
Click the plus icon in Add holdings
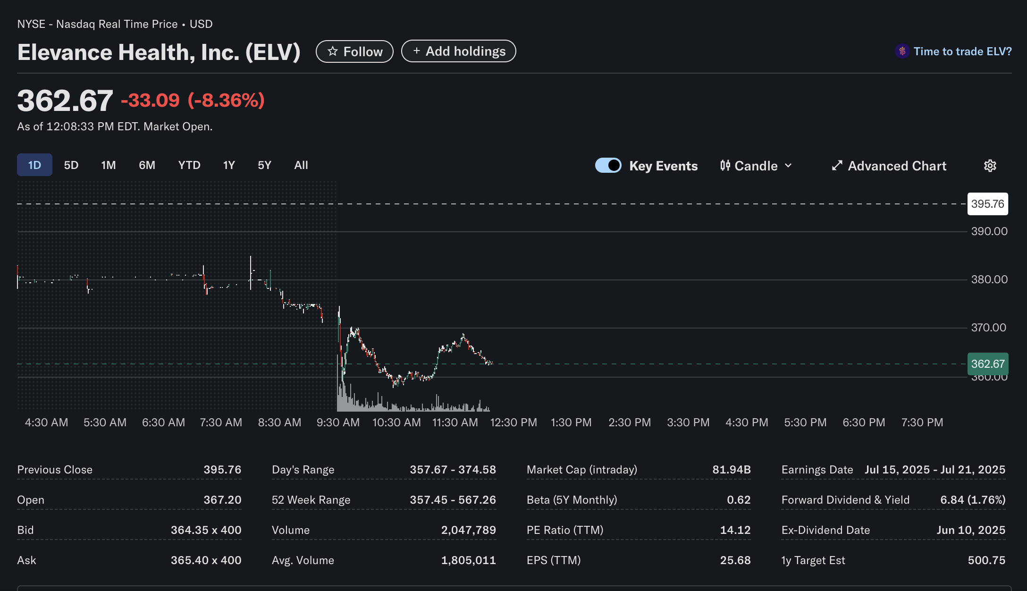pos(416,51)
